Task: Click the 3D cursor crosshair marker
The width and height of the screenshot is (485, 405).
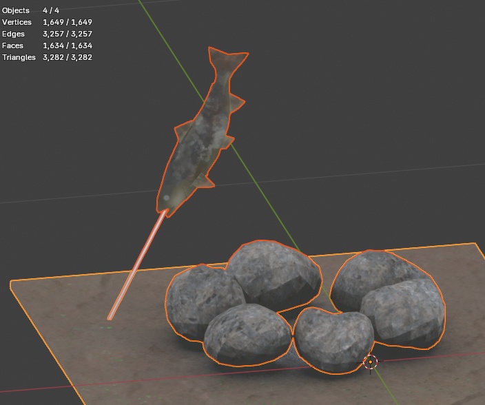Action: pos(370,362)
